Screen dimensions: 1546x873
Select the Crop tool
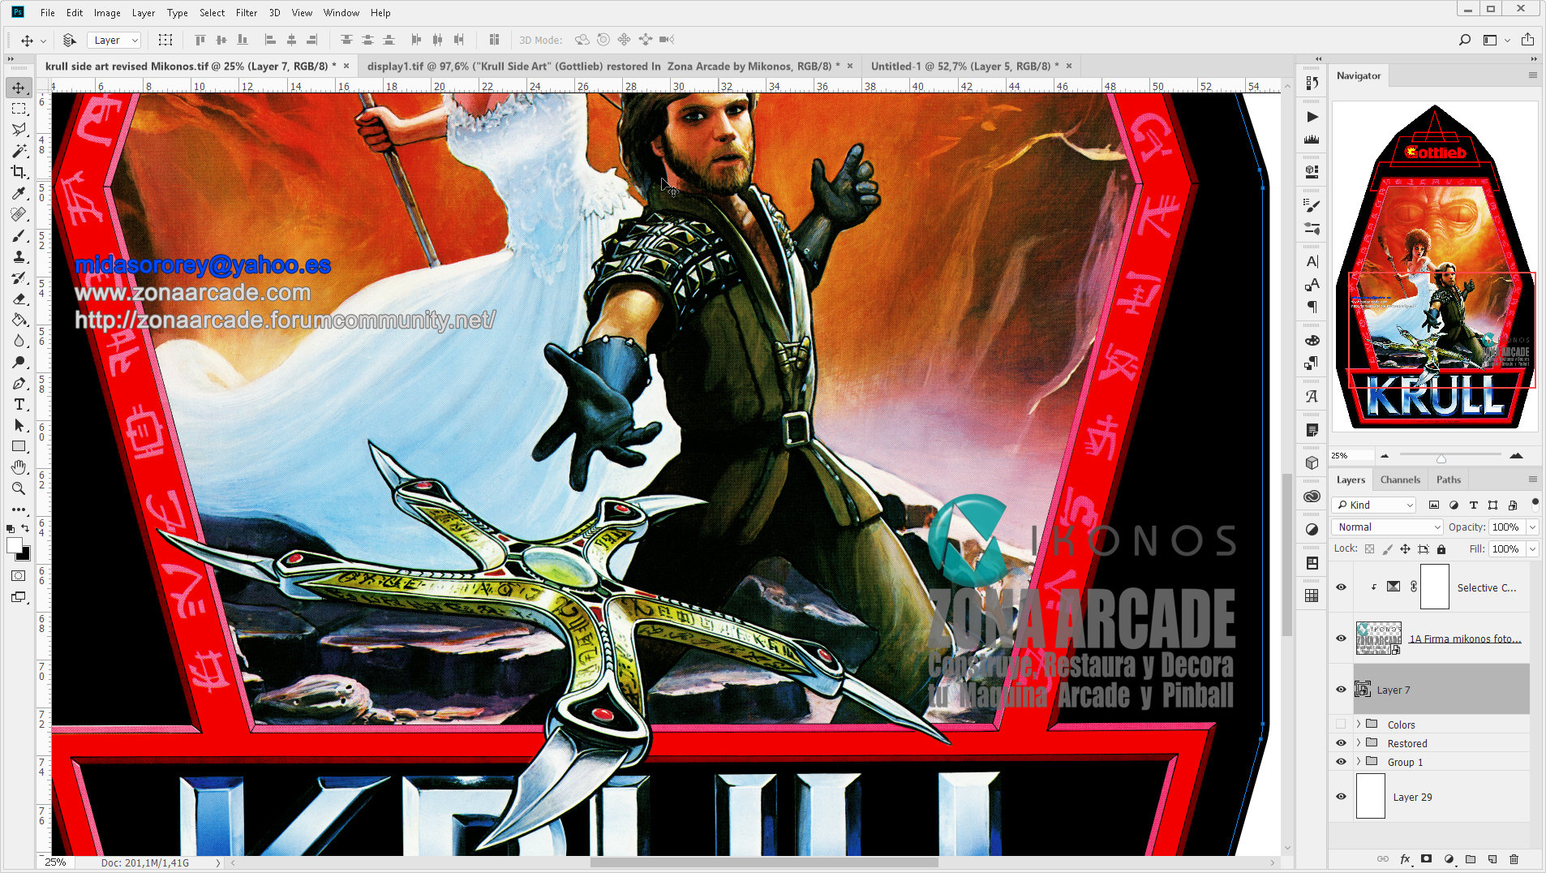[19, 172]
